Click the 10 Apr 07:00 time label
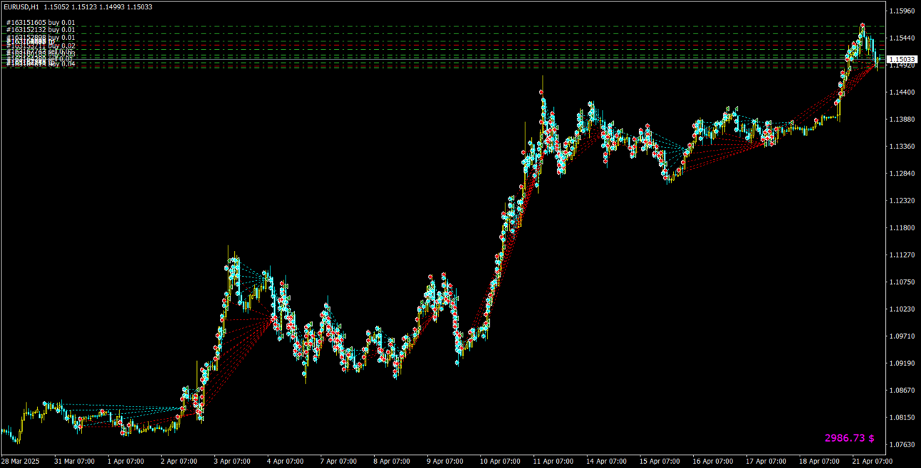 click(x=500, y=462)
